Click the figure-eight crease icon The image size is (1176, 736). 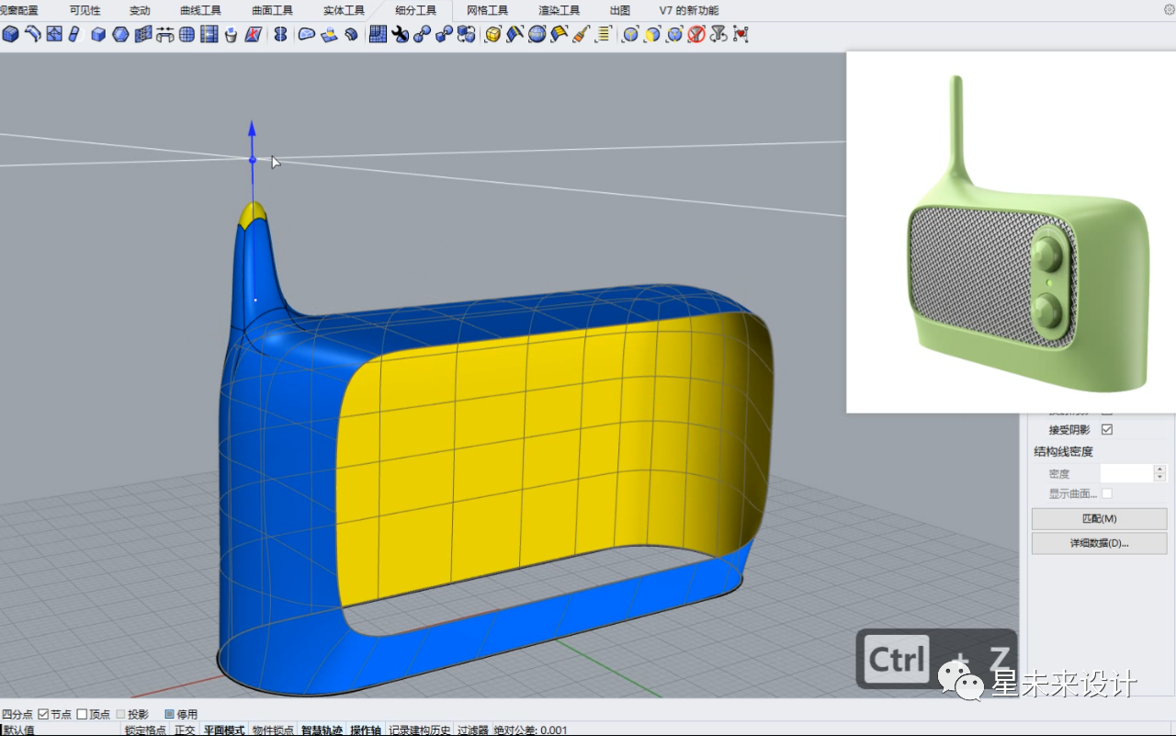280,34
